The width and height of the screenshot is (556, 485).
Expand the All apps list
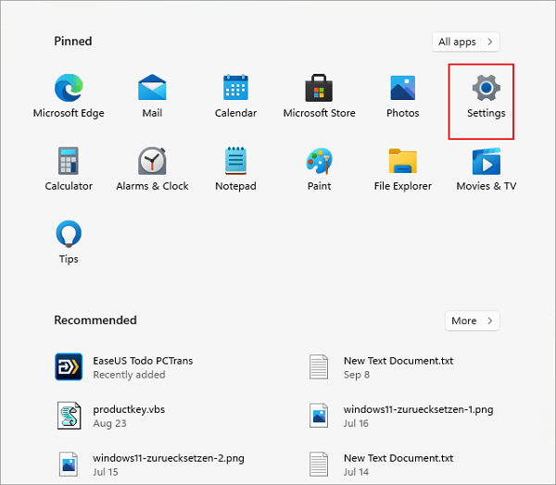[465, 42]
